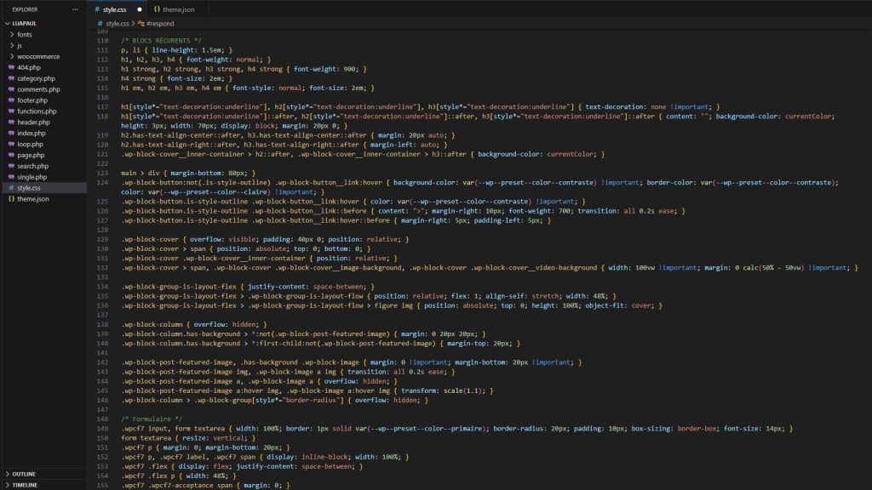The width and height of the screenshot is (872, 490).
Task: Click the PHP icon beside functions.php
Action: 11,111
